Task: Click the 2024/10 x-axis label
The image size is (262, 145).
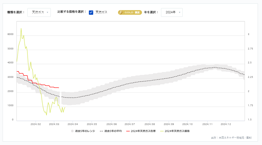Action: 187,124
